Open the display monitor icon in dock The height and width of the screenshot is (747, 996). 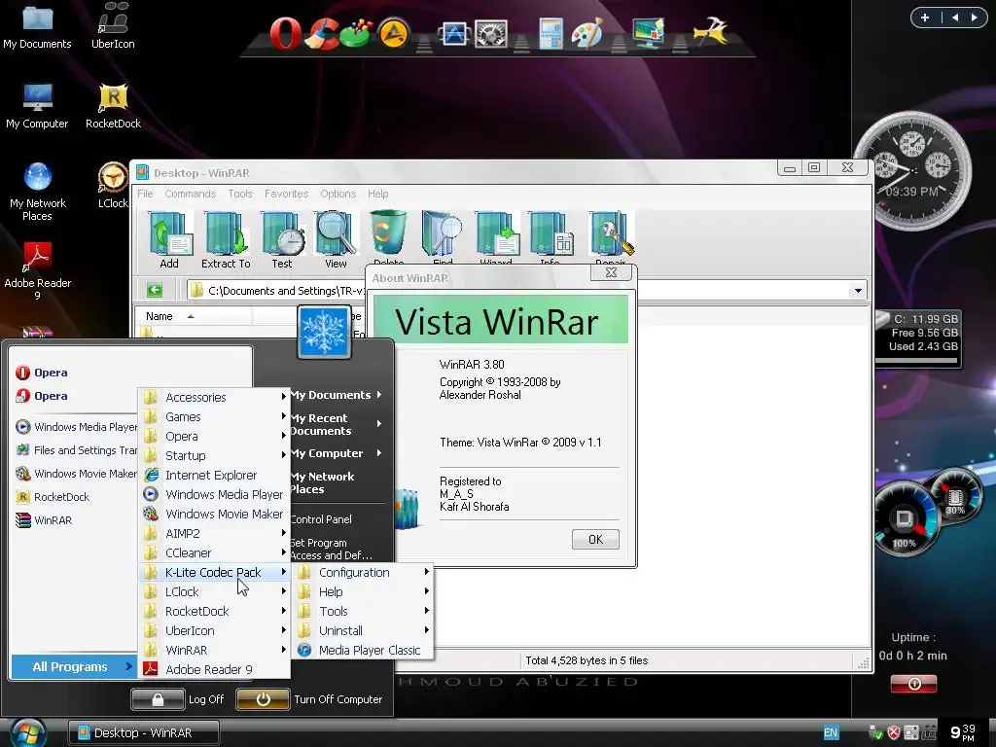648,32
